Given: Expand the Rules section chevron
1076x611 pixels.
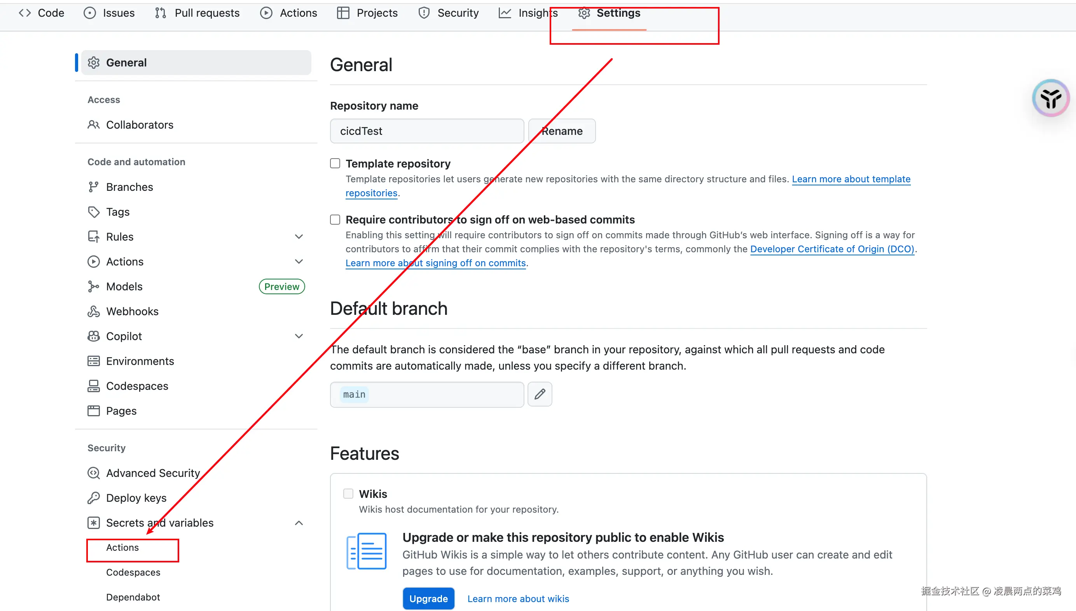Looking at the screenshot, I should [299, 237].
